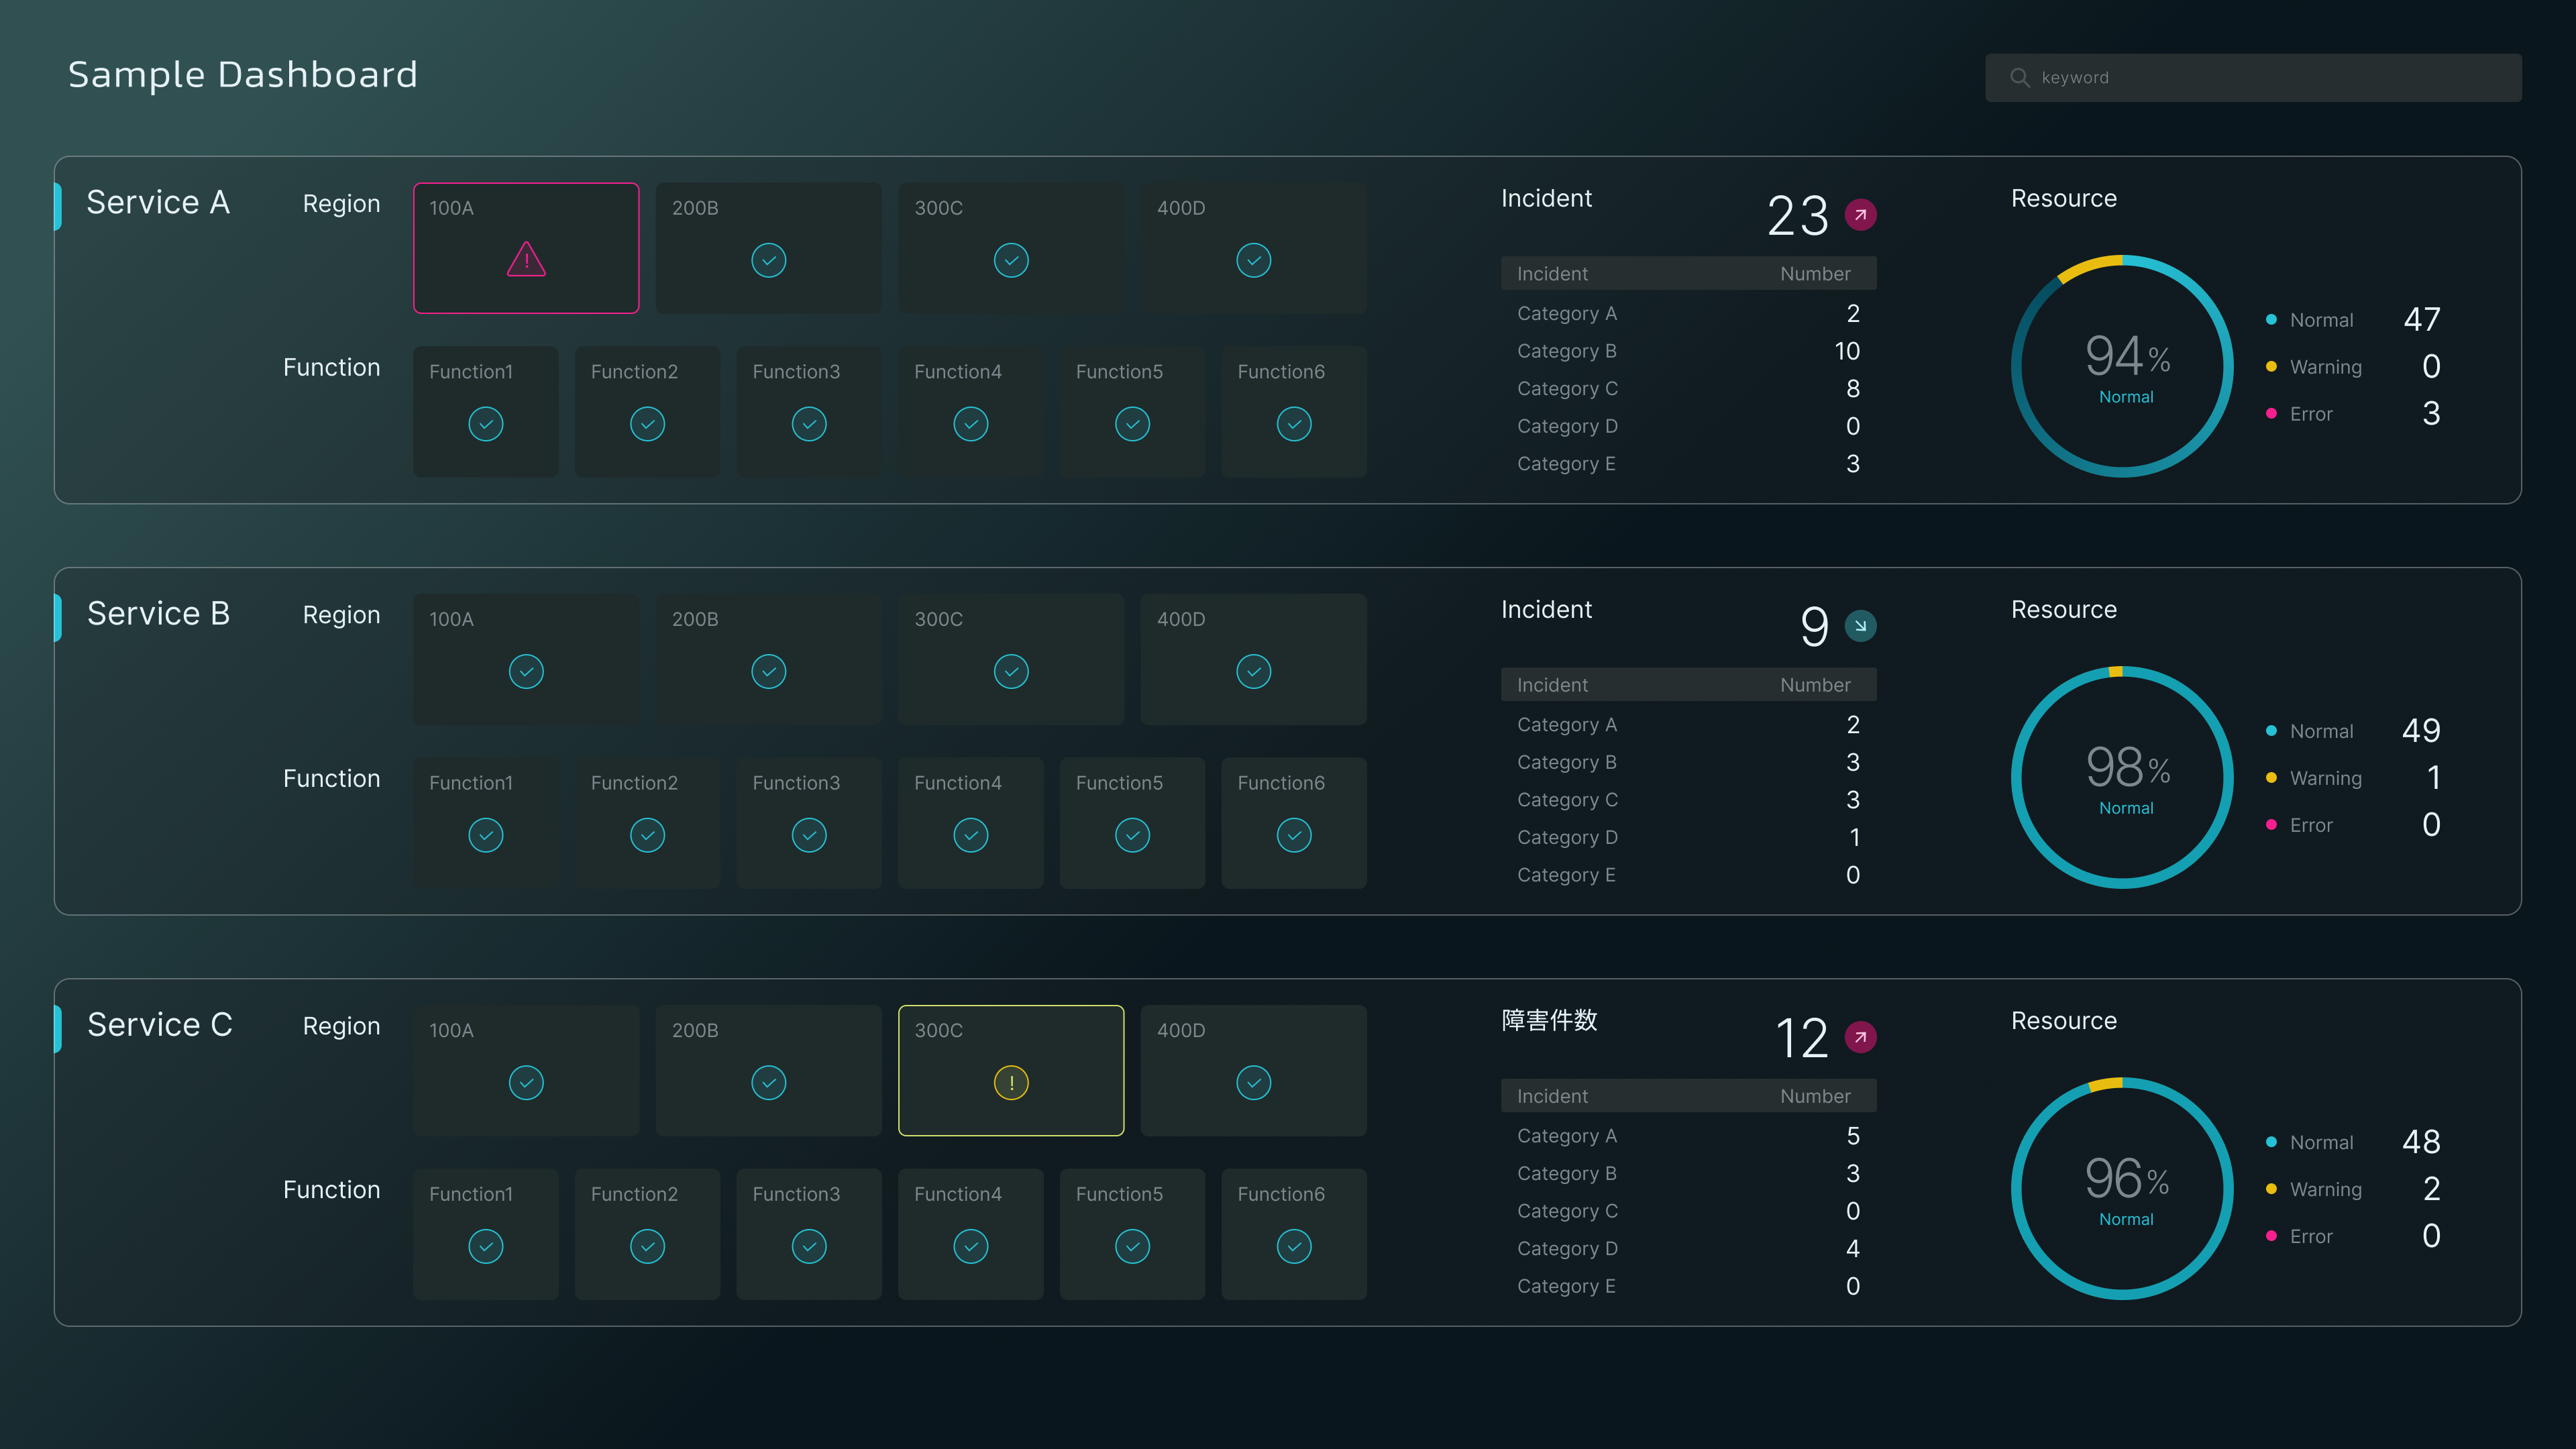Click the checkmark icon in Service B region 400D
Screen dimensions: 2576x1449
(x=1253, y=672)
